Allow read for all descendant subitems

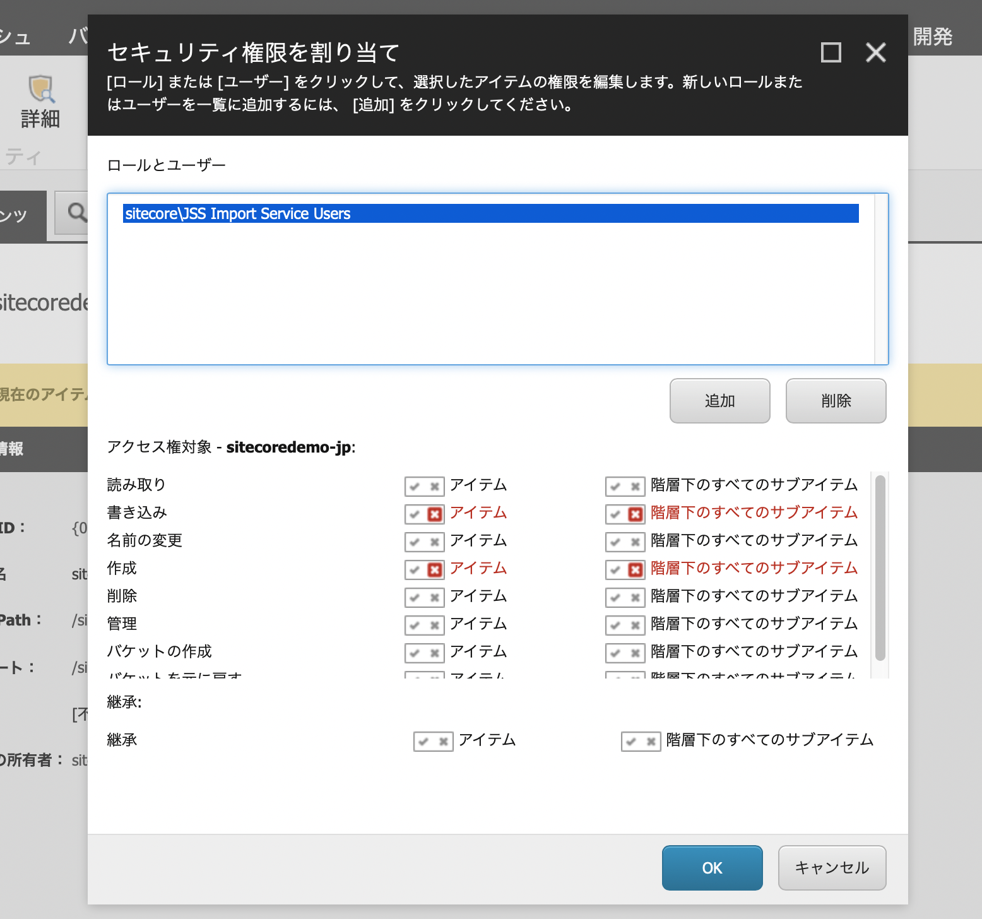coord(615,487)
